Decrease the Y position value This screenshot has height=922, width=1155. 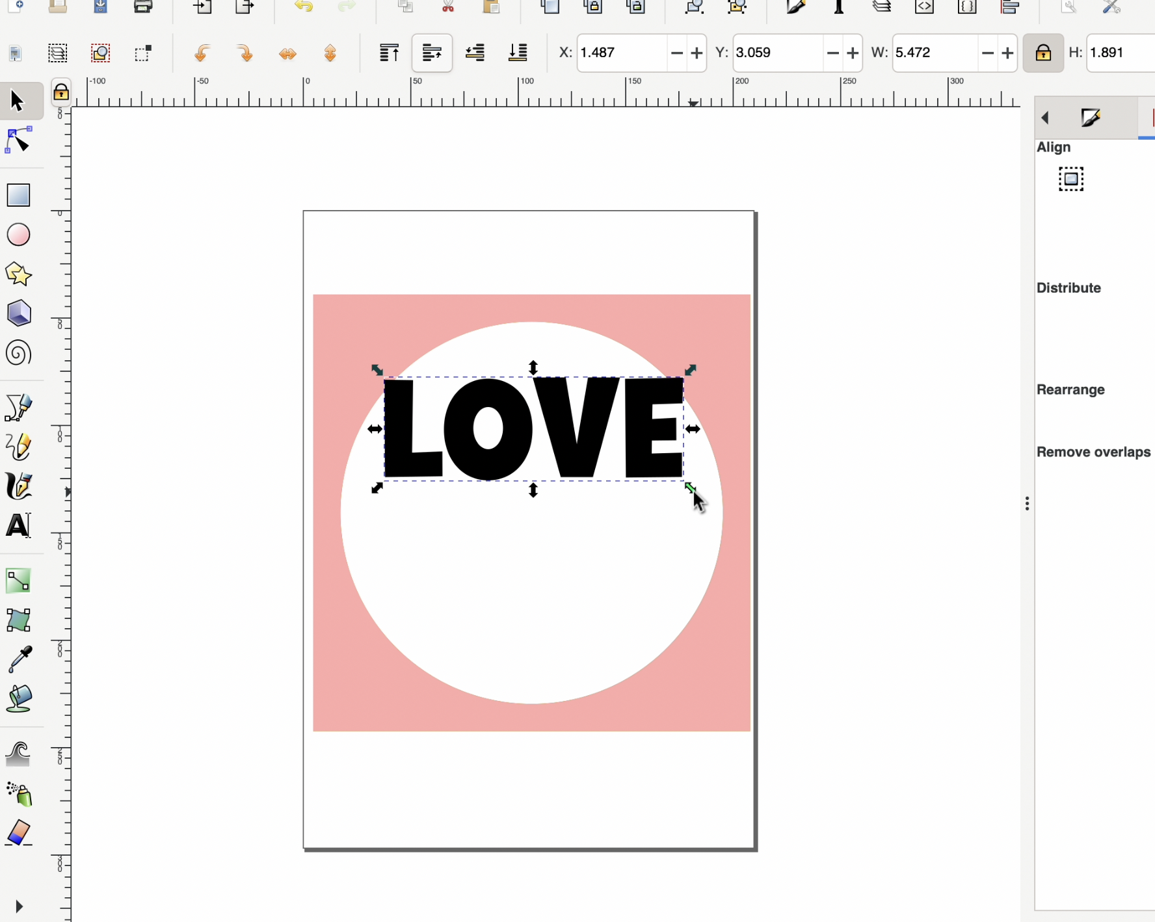pos(832,53)
